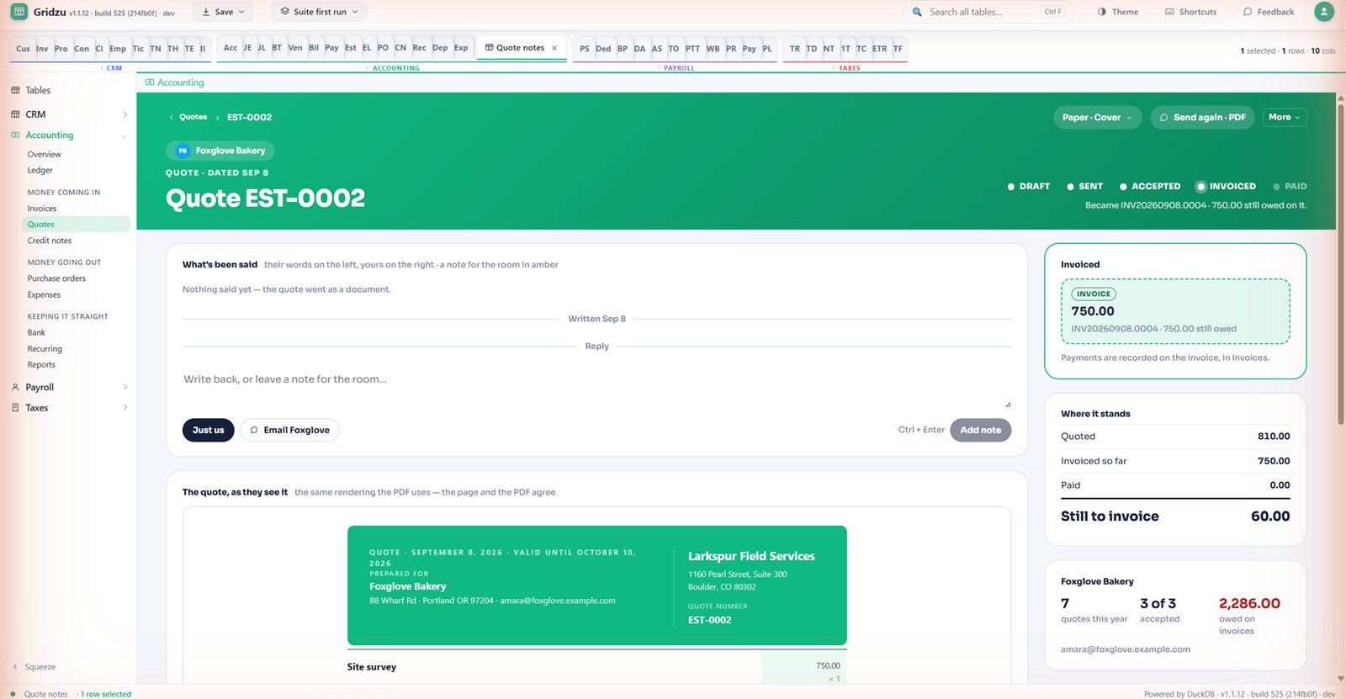This screenshot has height=699, width=1346.
Task: Expand the Payroll sidebar section
Action: 125,387
